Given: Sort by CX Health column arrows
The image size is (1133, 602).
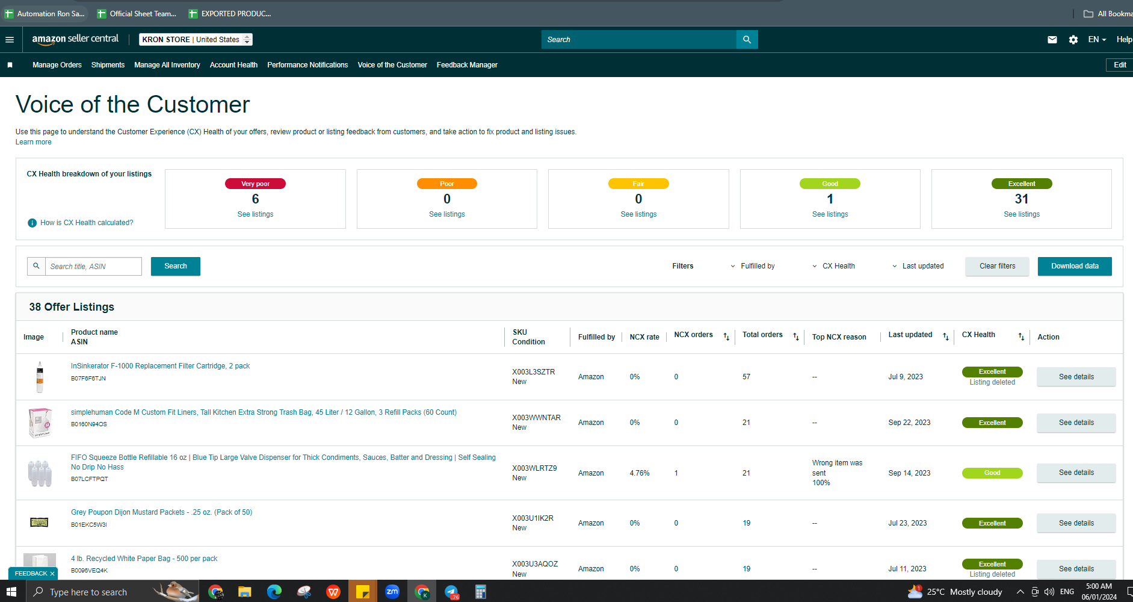Looking at the screenshot, I should point(1021,337).
